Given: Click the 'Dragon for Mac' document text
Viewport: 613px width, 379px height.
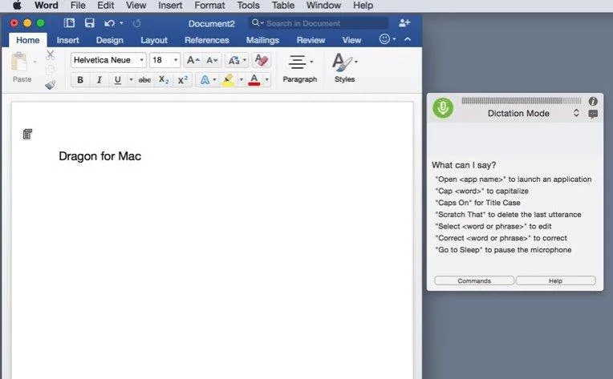Looking at the screenshot, I should 100,156.
